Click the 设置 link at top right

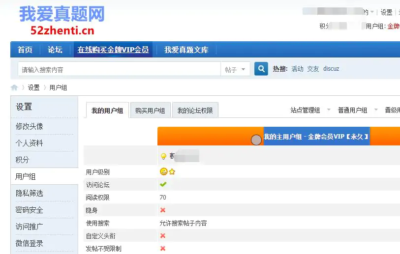[386, 12]
